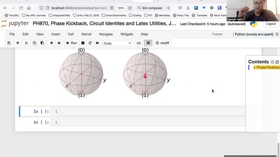
Task: Open the cell type Code dropdown
Action: click(117, 43)
